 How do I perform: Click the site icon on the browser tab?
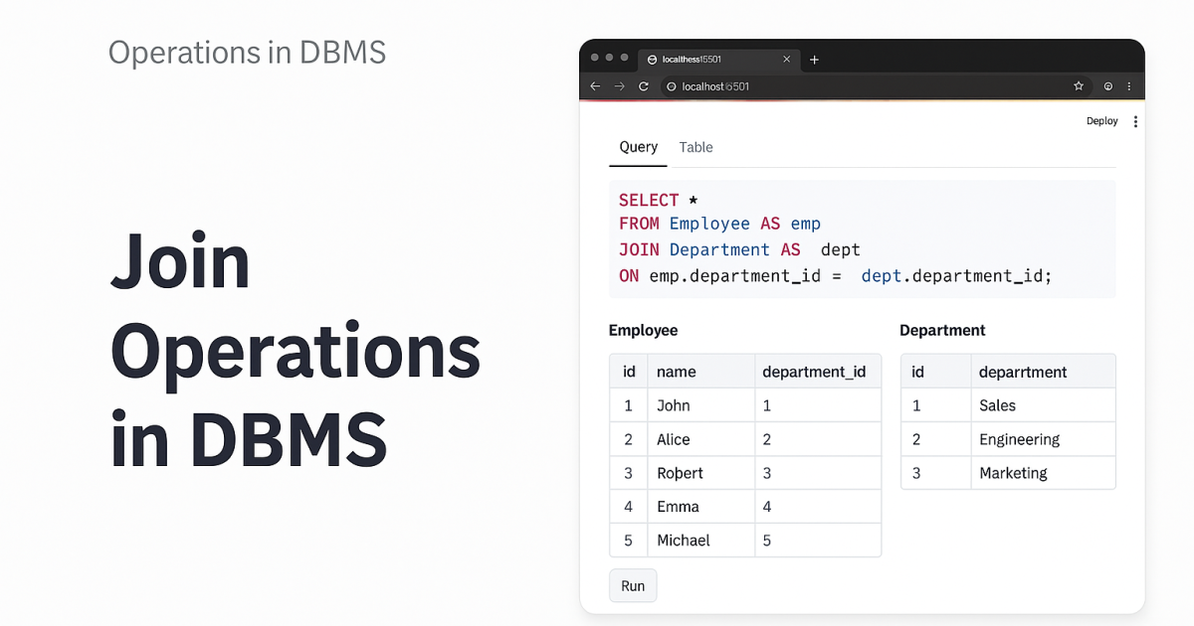point(654,60)
